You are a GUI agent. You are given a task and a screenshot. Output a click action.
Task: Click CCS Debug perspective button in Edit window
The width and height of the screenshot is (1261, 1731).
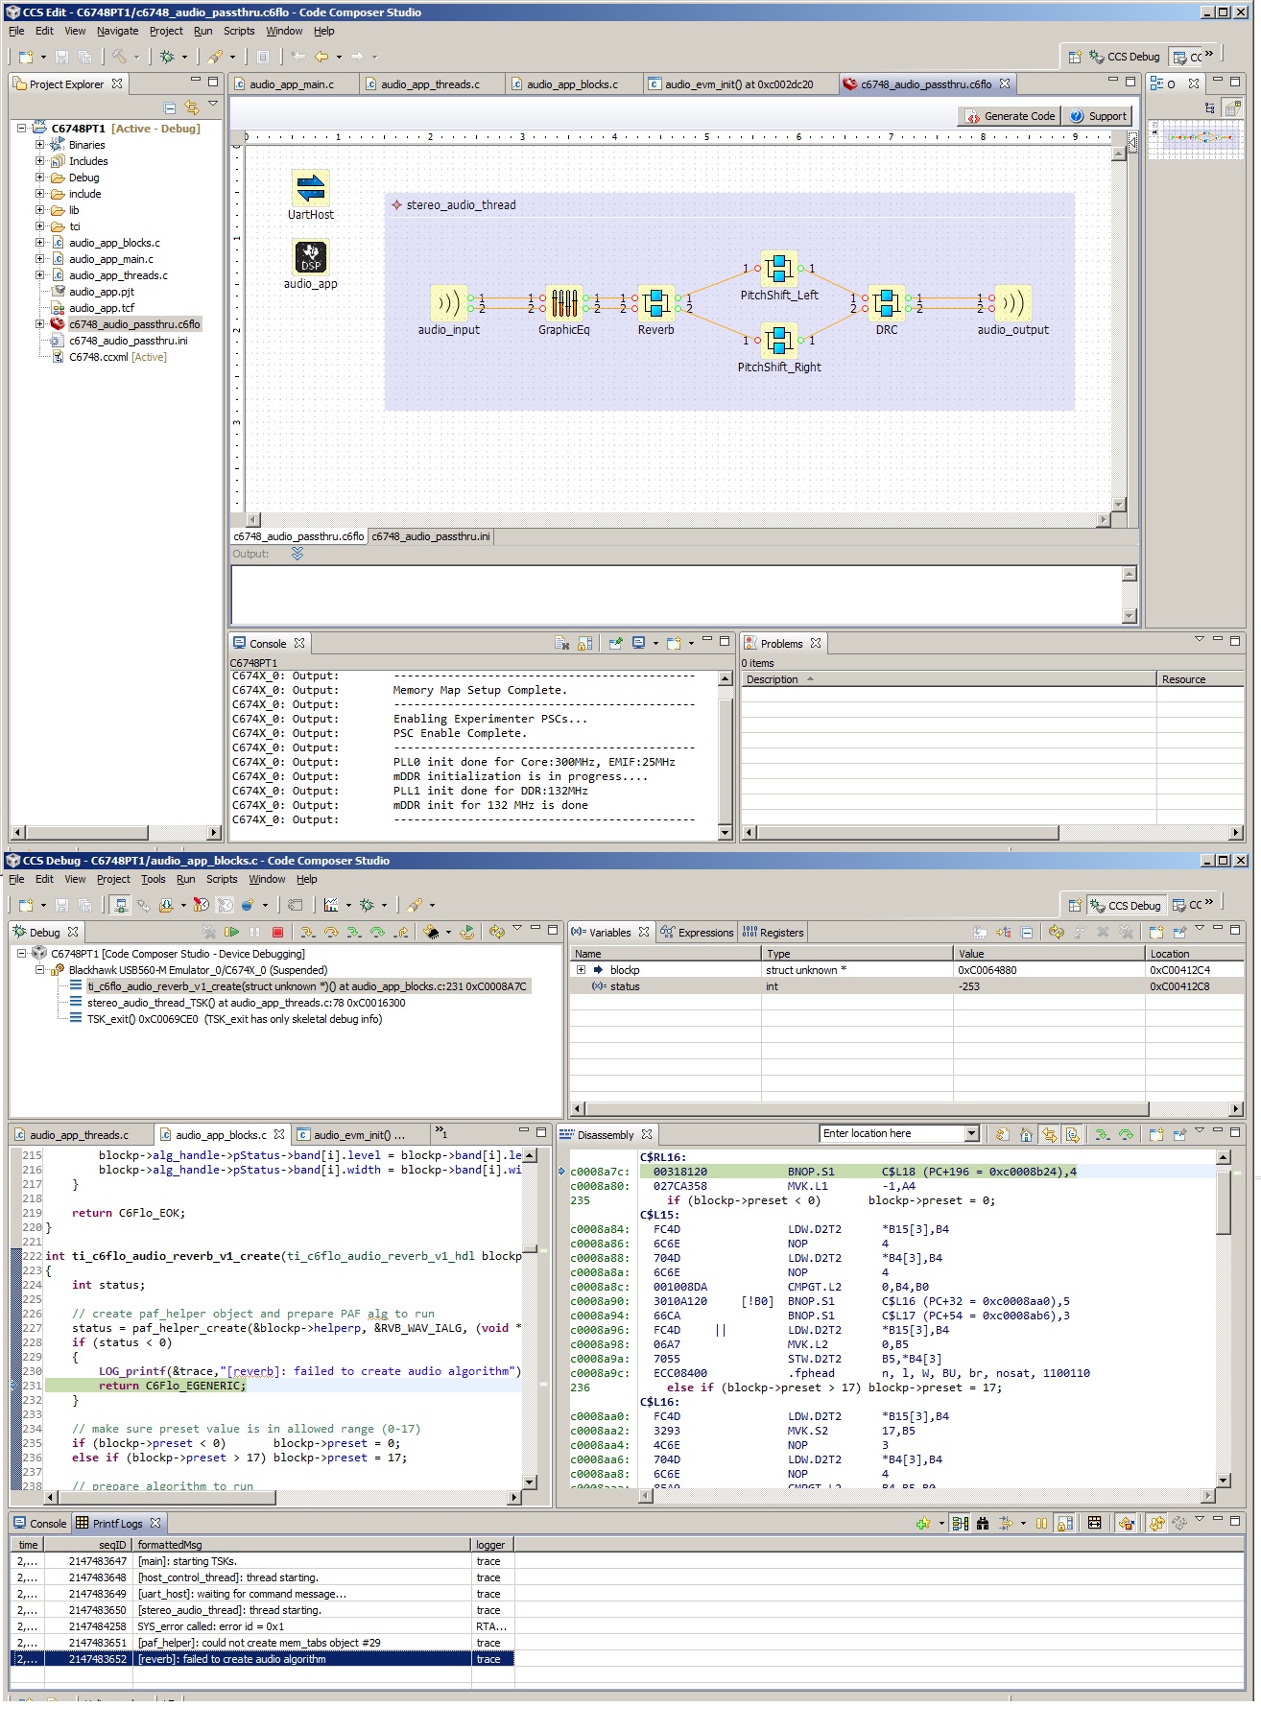tap(1126, 57)
